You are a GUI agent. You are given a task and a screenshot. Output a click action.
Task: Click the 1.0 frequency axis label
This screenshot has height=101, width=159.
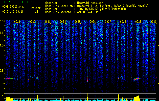pyautogui.click(x=2, y=45)
